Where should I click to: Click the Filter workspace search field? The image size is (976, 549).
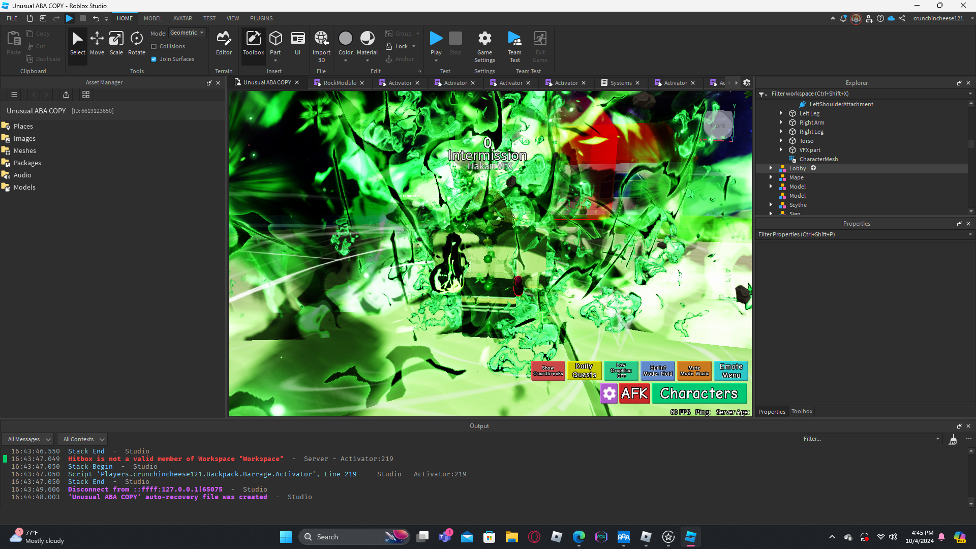tap(864, 94)
